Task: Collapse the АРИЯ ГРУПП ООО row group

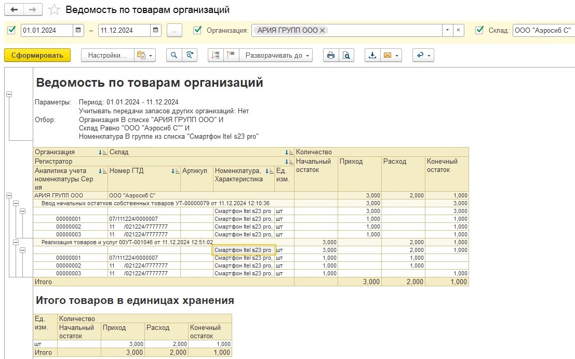Action: [9, 195]
